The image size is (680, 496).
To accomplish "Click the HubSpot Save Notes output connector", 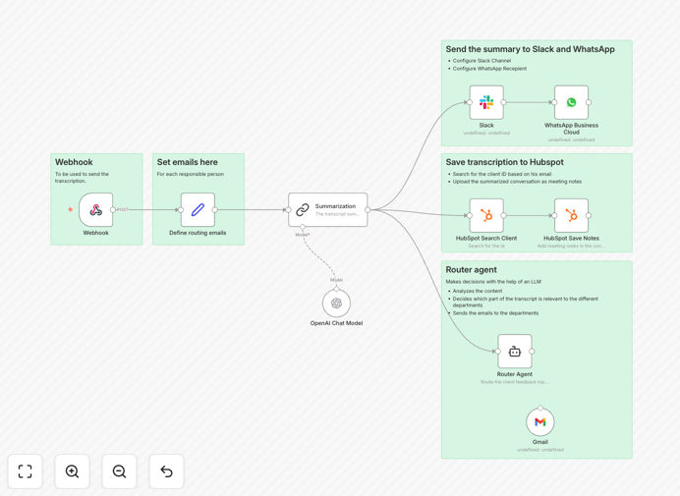I will [x=589, y=215].
